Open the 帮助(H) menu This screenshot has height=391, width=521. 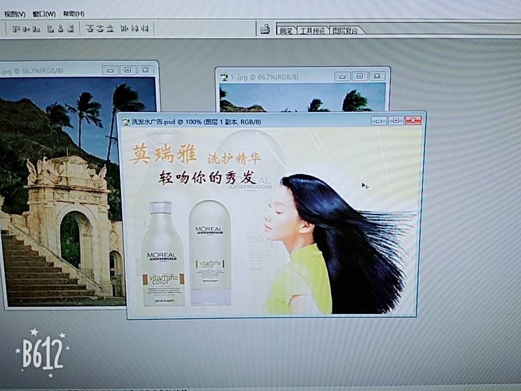(74, 14)
